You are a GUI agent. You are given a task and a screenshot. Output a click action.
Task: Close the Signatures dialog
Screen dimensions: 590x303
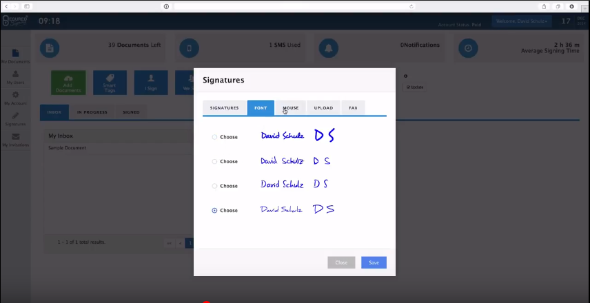(341, 262)
